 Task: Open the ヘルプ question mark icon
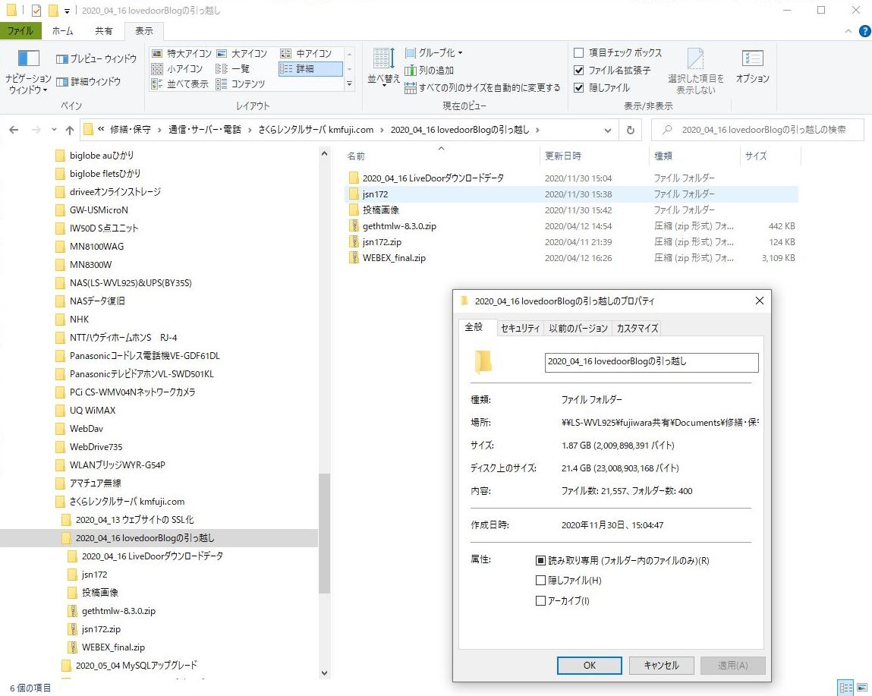(865, 31)
